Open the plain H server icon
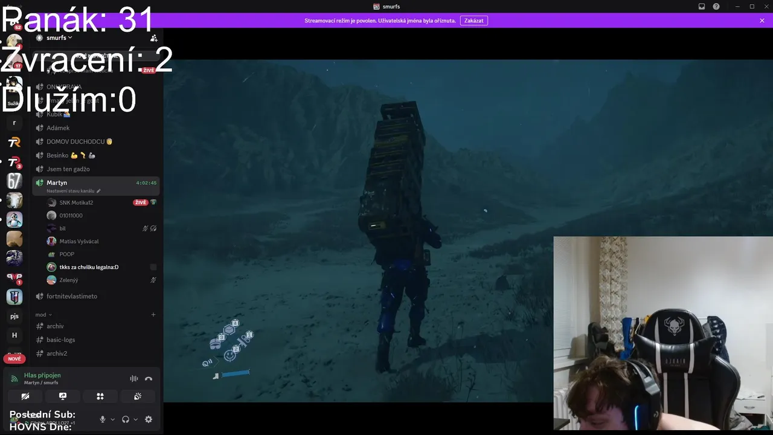This screenshot has width=773, height=435. click(14, 335)
